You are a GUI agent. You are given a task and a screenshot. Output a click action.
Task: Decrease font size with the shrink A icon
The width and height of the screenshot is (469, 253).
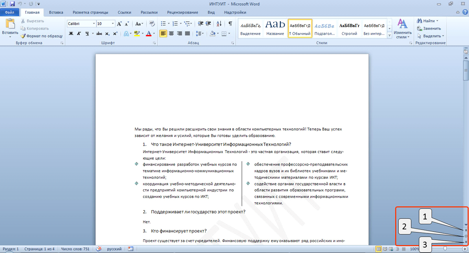(127, 24)
